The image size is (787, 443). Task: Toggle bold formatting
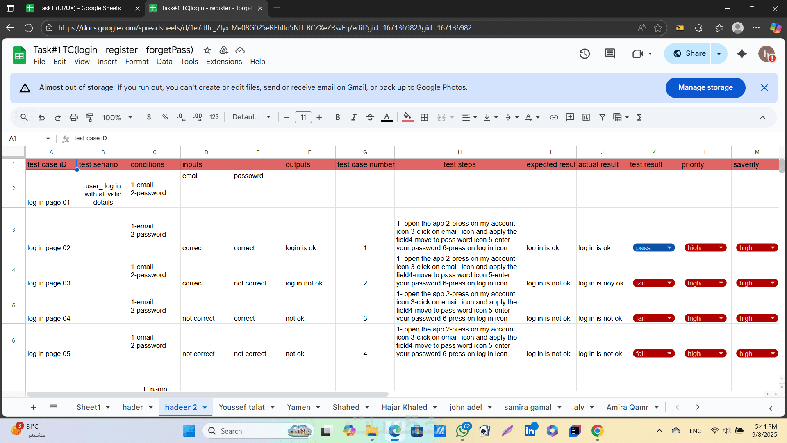(x=337, y=117)
